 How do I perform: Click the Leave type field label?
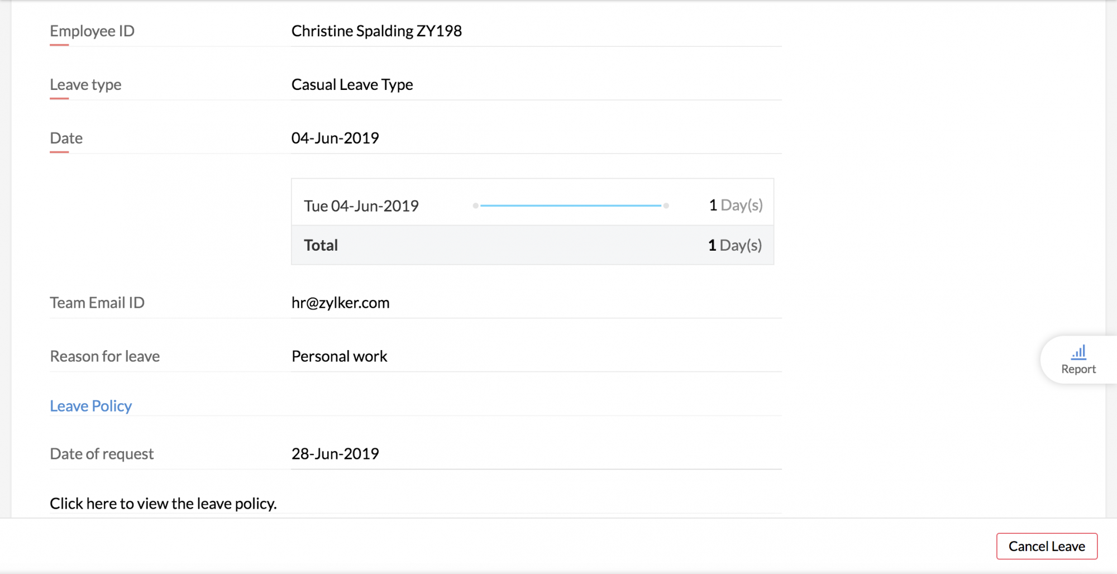pyautogui.click(x=85, y=85)
